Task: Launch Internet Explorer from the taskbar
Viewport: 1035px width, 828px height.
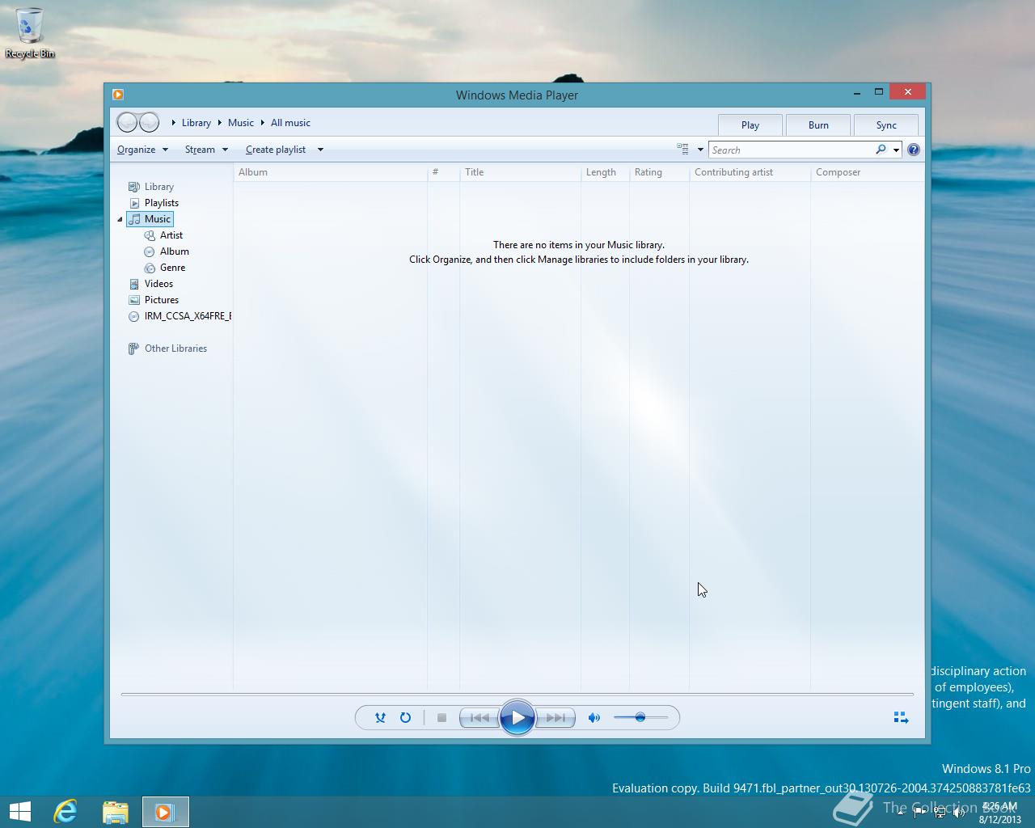Action: click(65, 812)
